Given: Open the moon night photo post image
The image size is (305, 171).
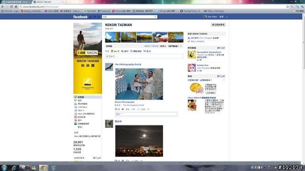Looking at the screenshot, I should [x=139, y=141].
